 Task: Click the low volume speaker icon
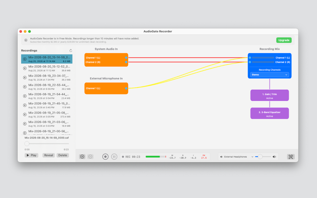pyautogui.click(x=221, y=157)
